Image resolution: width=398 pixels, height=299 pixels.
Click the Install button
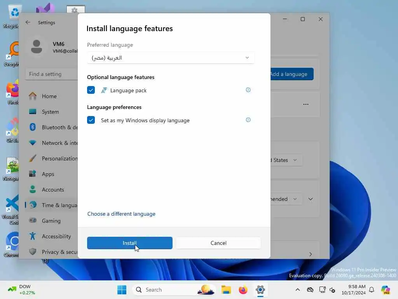point(130,243)
